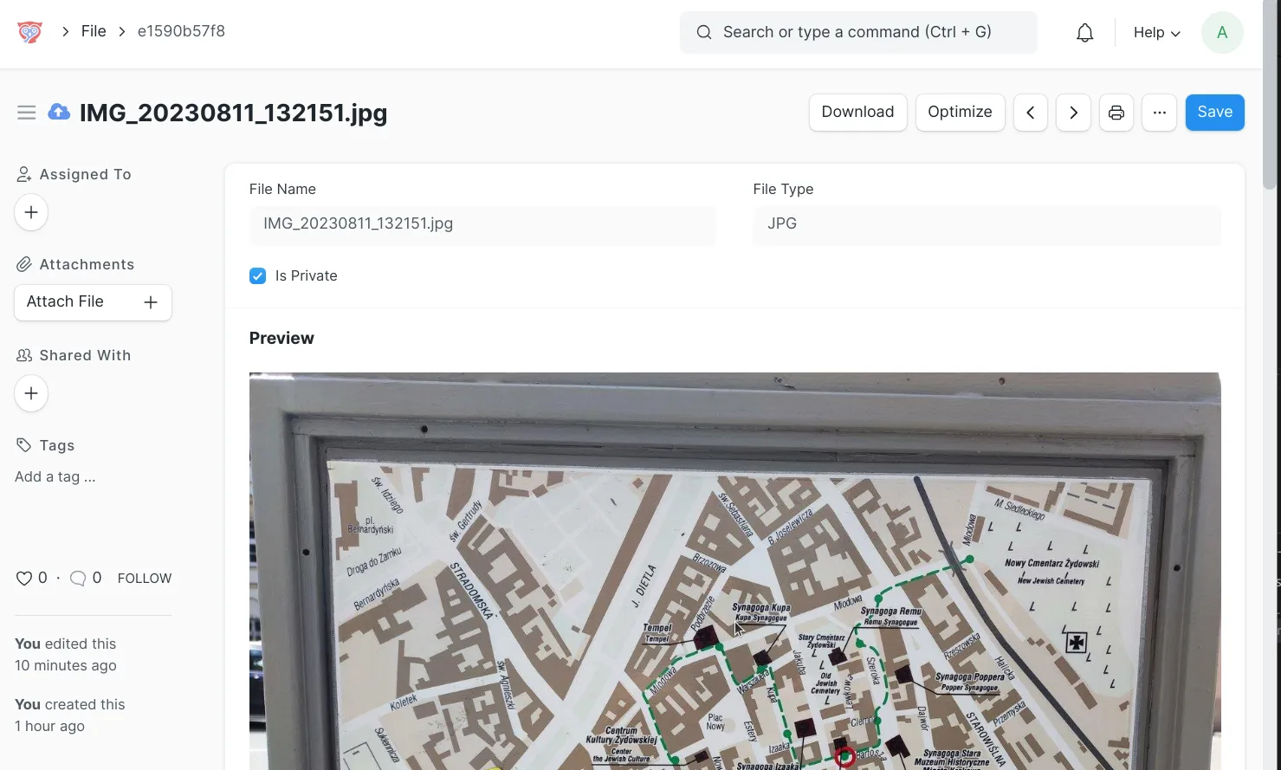
Task: Download the image file
Action: [857, 113]
